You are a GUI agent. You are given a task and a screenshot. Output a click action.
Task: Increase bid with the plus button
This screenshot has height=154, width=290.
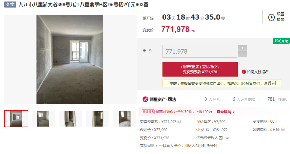(x=242, y=48)
